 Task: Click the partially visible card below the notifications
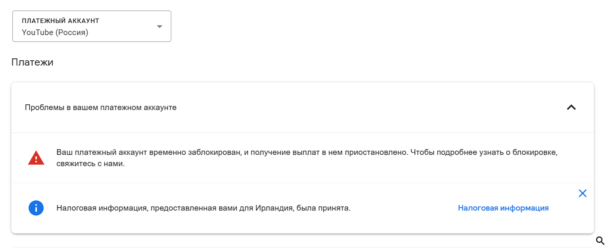click(x=303, y=248)
